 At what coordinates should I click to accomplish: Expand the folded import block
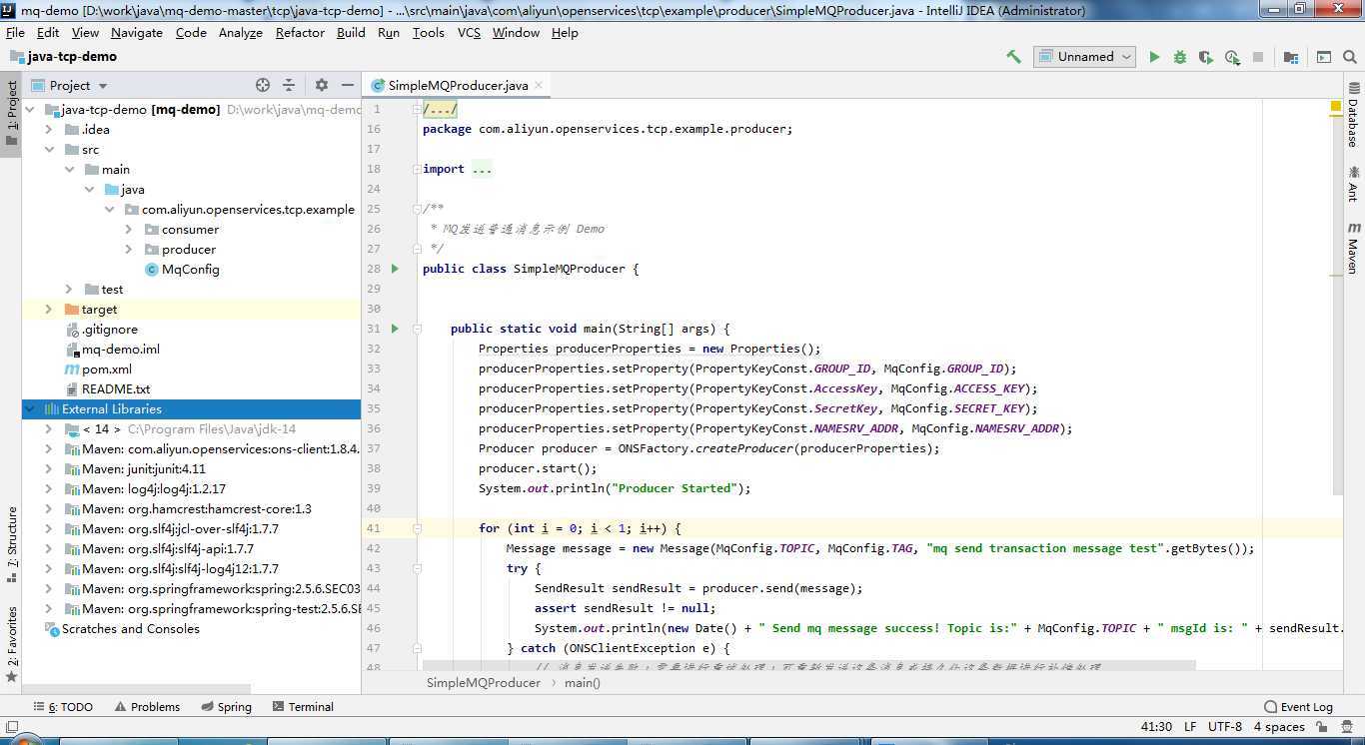(418, 169)
